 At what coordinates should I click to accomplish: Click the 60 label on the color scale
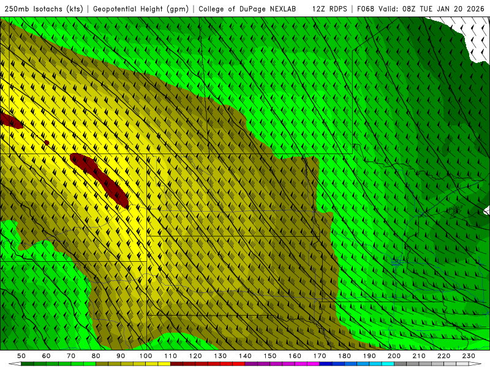[47, 356]
